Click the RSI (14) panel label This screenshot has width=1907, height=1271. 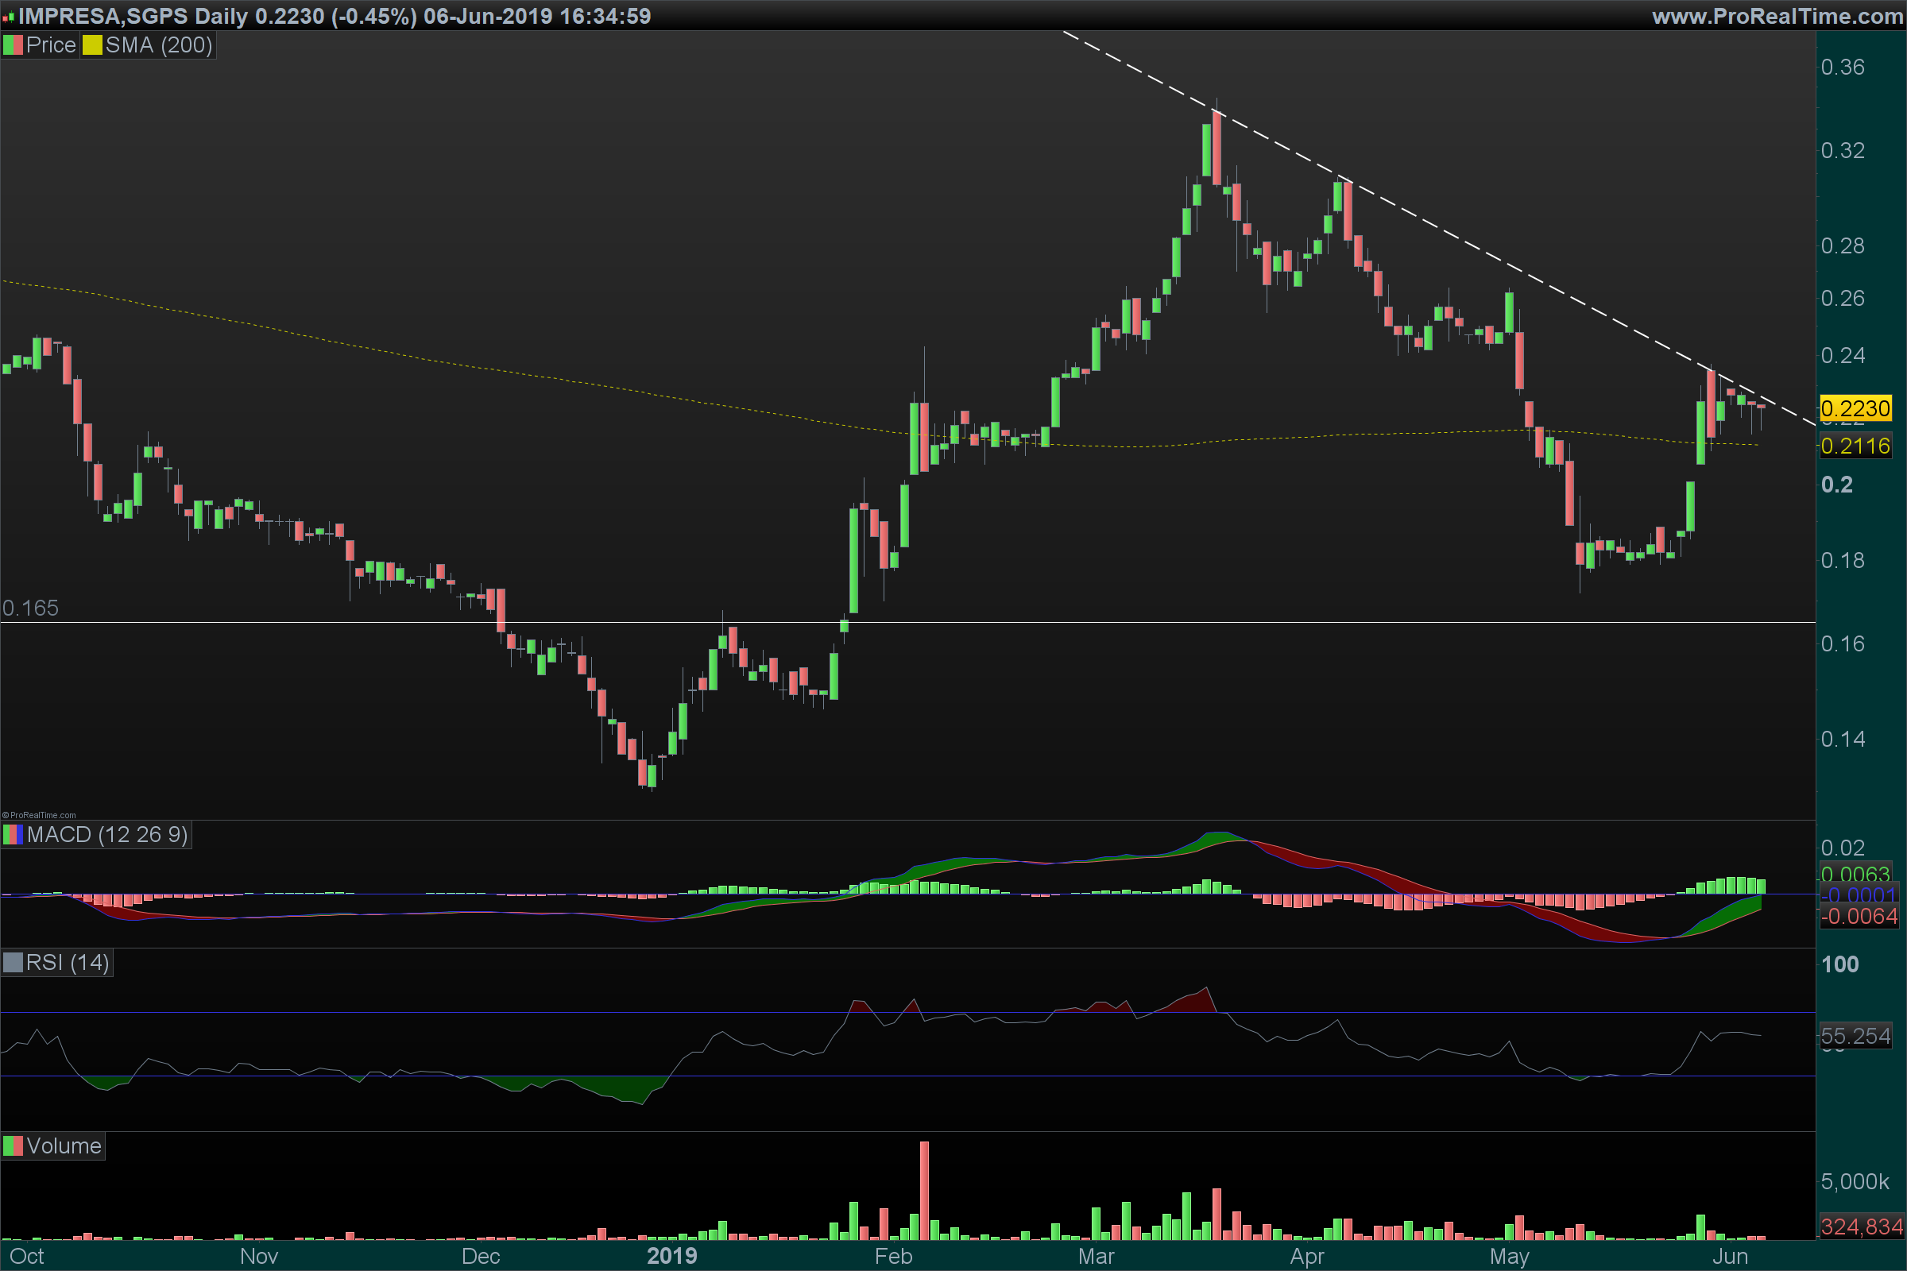[68, 963]
